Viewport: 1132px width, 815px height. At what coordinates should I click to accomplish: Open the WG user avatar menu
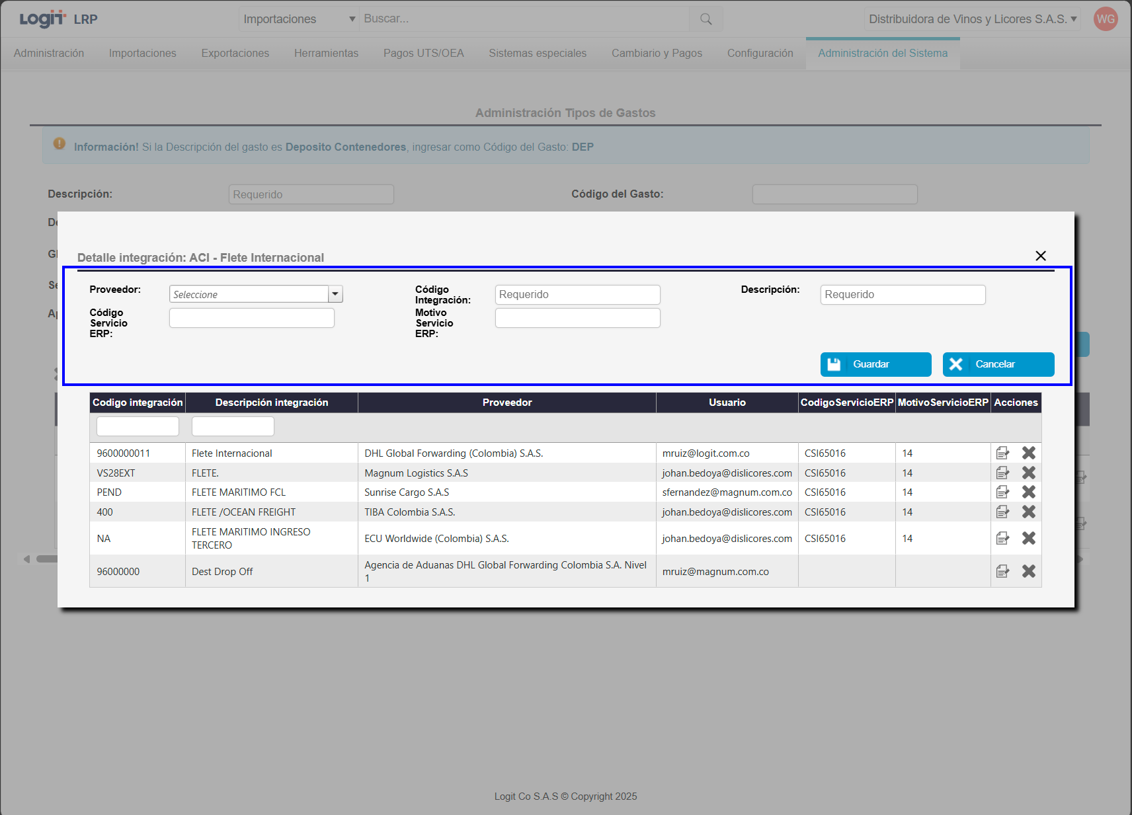tap(1105, 19)
